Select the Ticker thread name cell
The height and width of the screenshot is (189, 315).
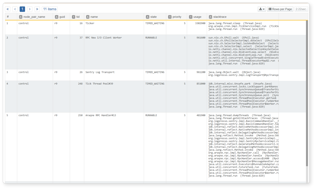coord(114,27)
